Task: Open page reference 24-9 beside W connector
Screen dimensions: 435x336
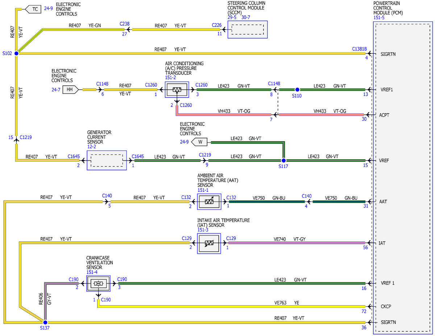Action: [184, 142]
